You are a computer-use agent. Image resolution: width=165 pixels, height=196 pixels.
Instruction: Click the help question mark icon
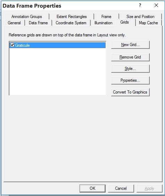tap(140, 6)
